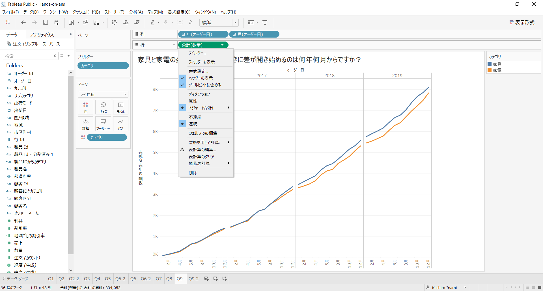Click the 色 color button in marks card
The height and width of the screenshot is (291, 543).
coord(86,107)
